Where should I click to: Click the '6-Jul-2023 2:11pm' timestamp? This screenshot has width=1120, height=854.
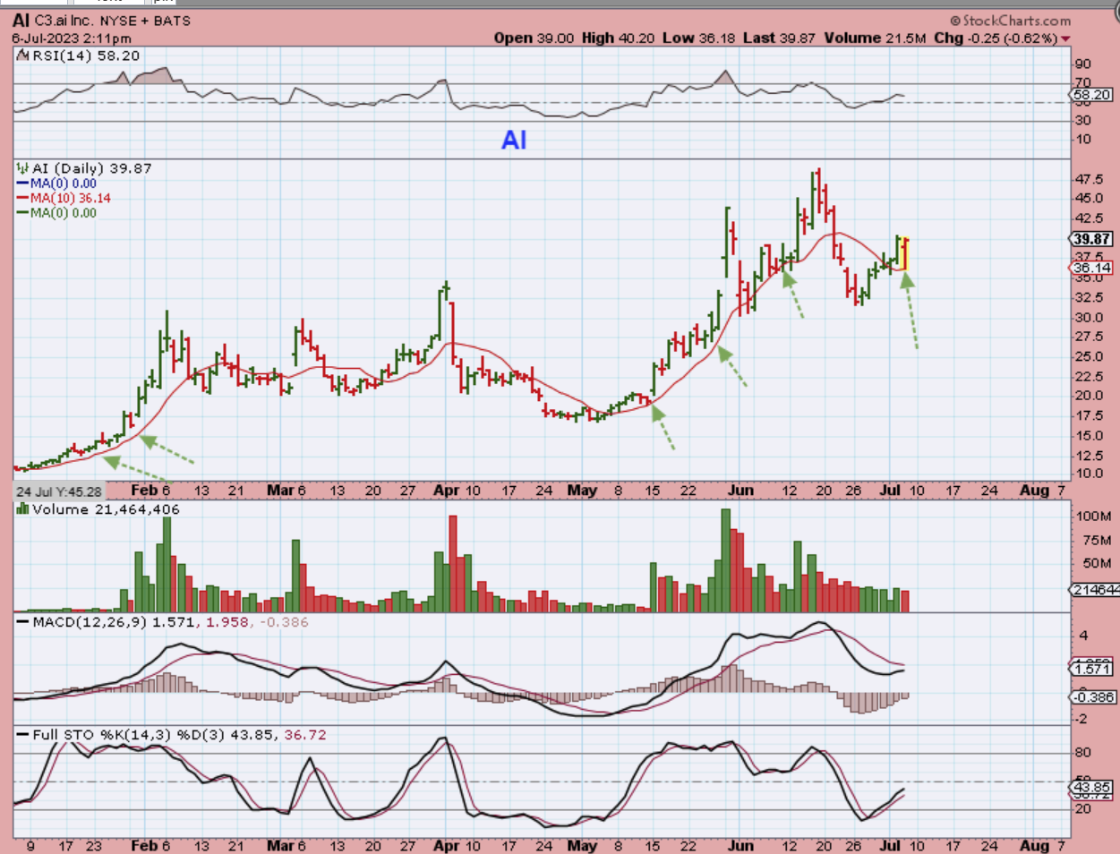pos(72,38)
